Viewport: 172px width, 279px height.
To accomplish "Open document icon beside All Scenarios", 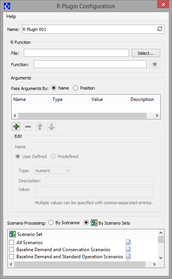I will tap(128, 242).
